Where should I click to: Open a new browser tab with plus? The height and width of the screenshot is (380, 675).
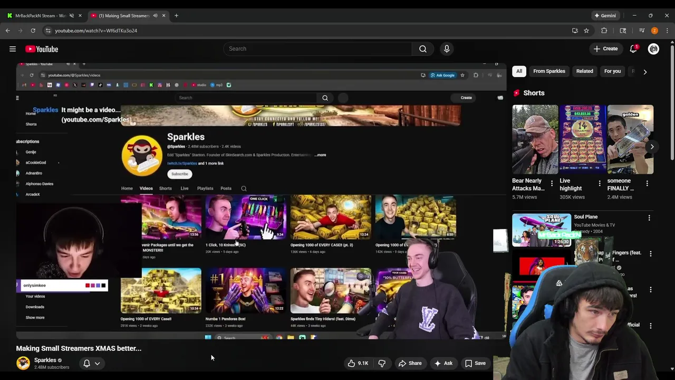(176, 16)
